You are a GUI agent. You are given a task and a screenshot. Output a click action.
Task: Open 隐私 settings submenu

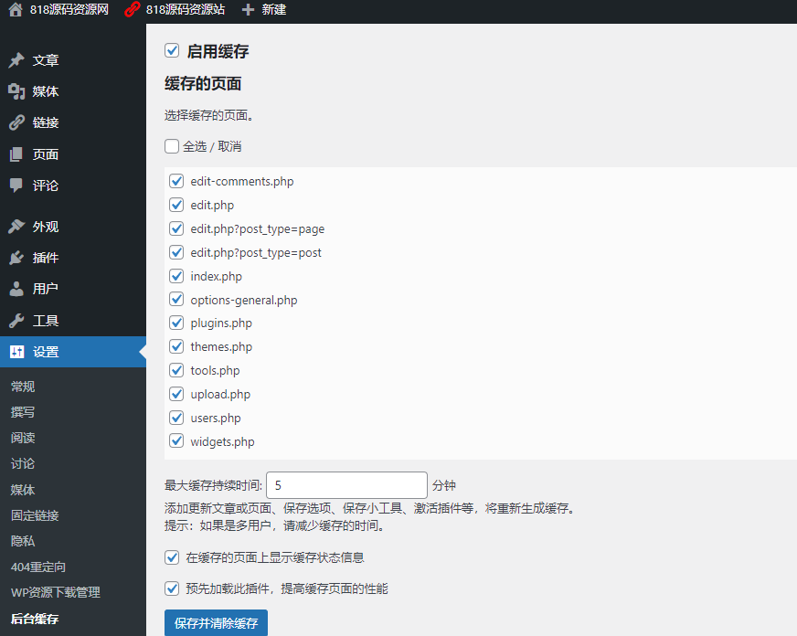pyautogui.click(x=23, y=541)
